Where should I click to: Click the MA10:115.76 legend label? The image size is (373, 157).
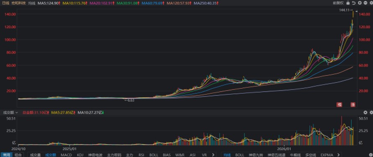pos(75,3)
